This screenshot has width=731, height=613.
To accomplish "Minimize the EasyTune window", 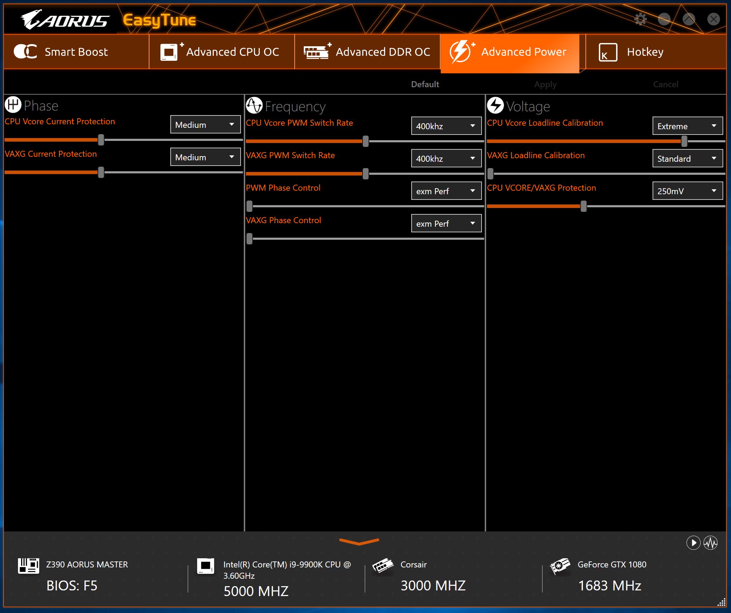I will [664, 19].
